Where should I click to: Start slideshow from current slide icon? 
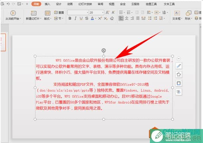(13, 13)
